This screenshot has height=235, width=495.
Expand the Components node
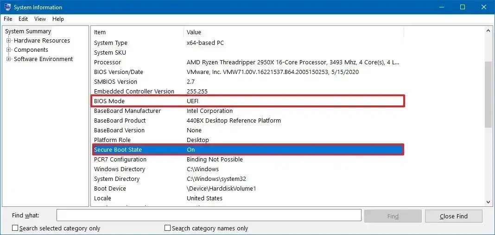pos(9,50)
